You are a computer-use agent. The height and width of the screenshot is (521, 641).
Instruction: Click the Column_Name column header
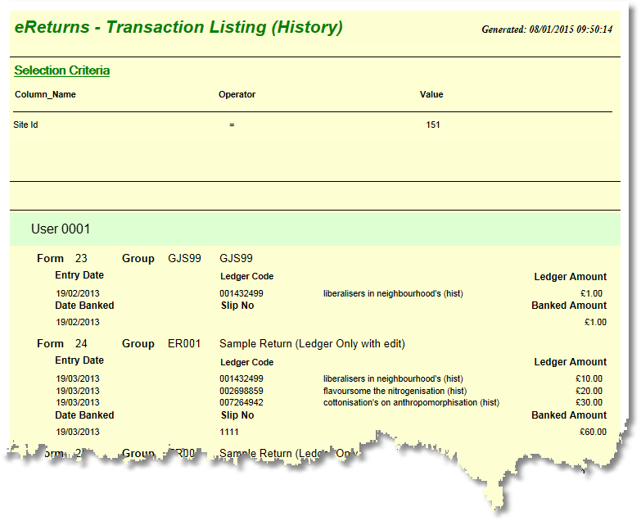(45, 95)
